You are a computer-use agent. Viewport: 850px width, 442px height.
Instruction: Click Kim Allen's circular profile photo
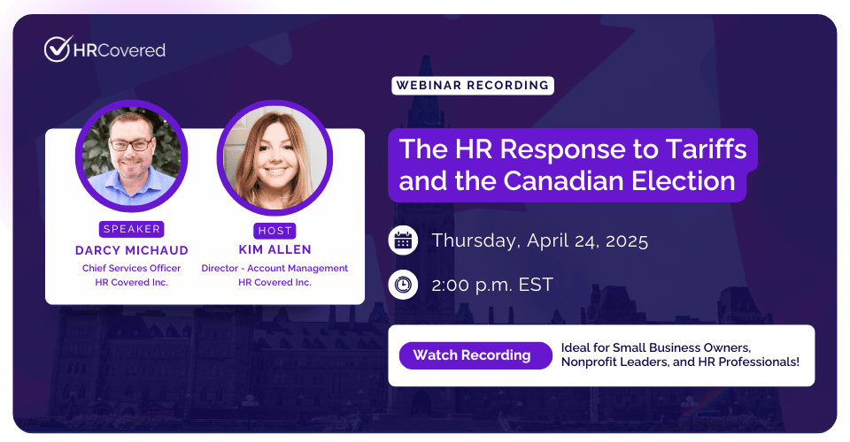(274, 156)
